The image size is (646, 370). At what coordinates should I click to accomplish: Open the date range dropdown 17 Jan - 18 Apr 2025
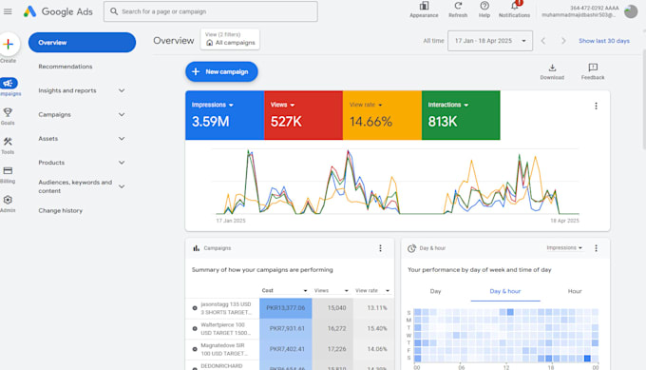click(490, 41)
